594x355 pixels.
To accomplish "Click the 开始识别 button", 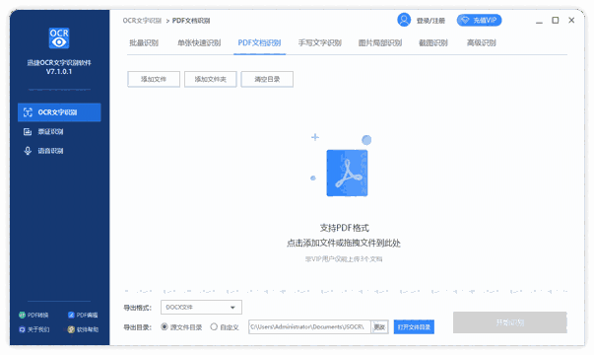I will click(510, 322).
